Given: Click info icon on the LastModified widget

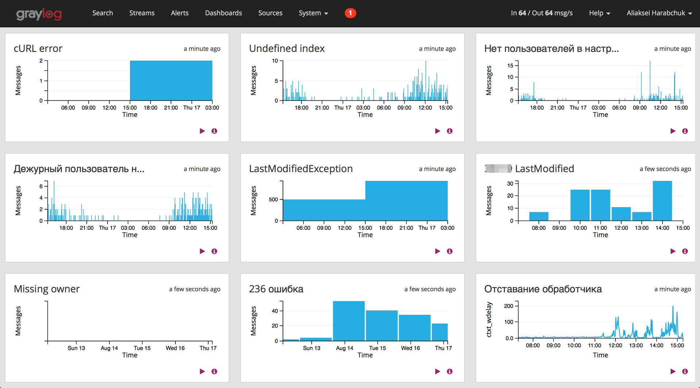Looking at the screenshot, I should [x=685, y=251].
